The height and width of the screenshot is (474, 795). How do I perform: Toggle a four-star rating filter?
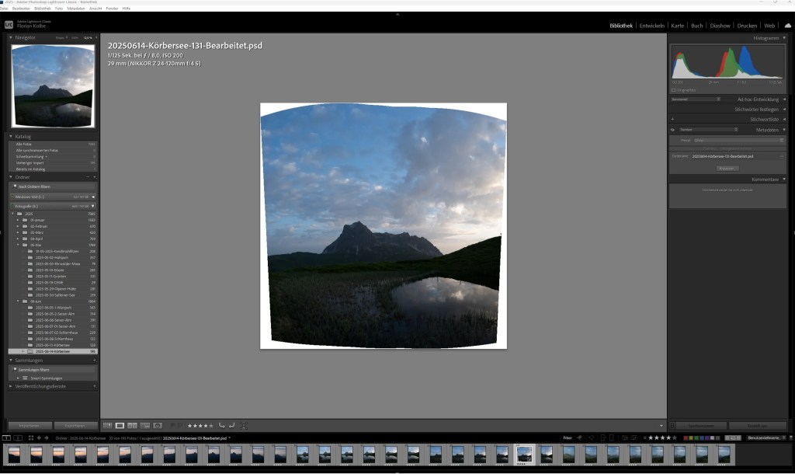tap(669, 437)
